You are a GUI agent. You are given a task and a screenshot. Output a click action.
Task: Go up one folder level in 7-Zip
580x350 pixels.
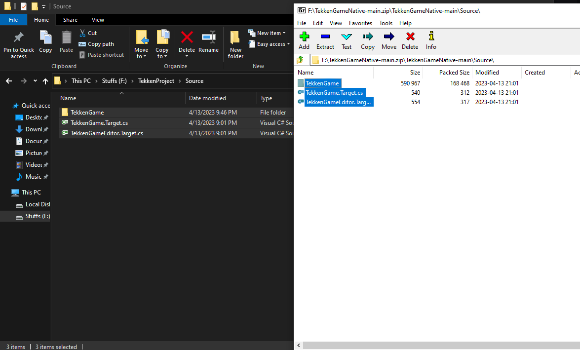coord(300,60)
